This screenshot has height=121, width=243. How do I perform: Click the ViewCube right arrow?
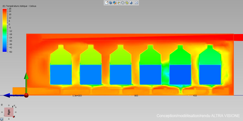point(16,112)
